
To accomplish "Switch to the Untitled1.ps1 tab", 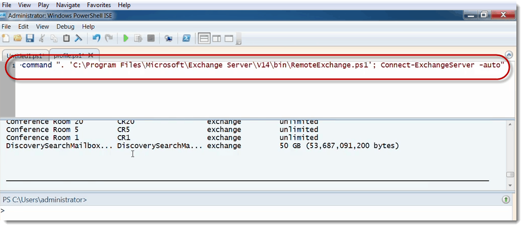I will pyautogui.click(x=25, y=55).
